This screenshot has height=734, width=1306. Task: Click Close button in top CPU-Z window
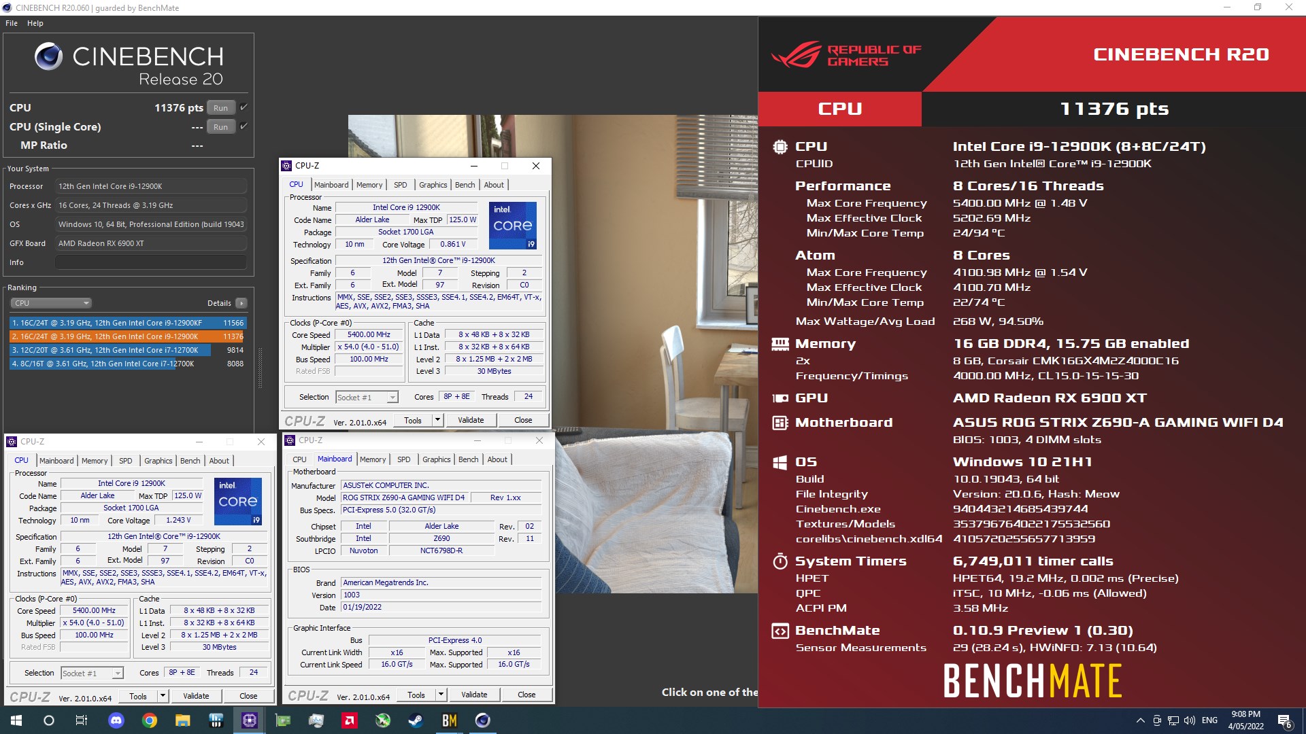pos(523,420)
